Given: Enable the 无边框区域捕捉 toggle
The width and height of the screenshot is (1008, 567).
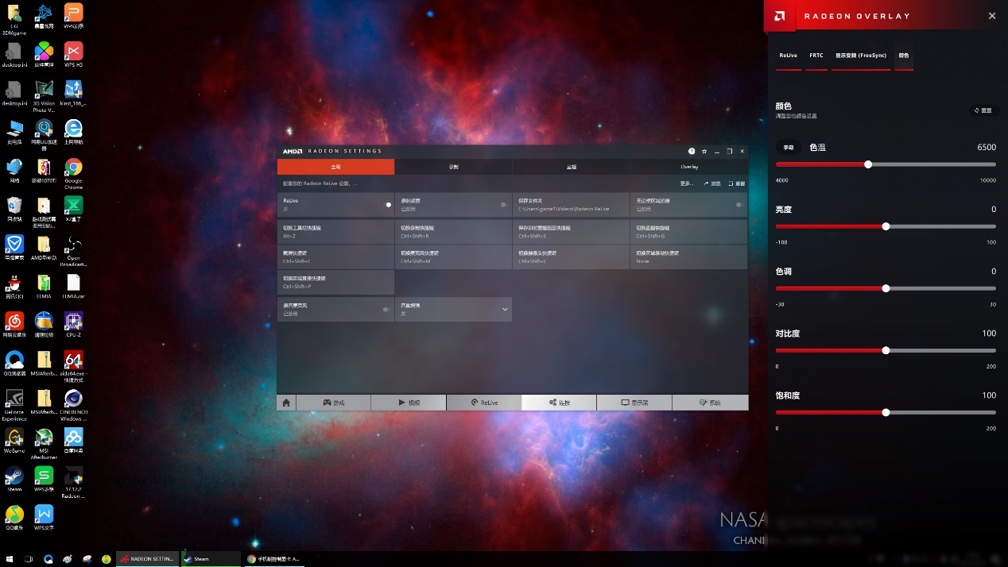Looking at the screenshot, I should (739, 205).
